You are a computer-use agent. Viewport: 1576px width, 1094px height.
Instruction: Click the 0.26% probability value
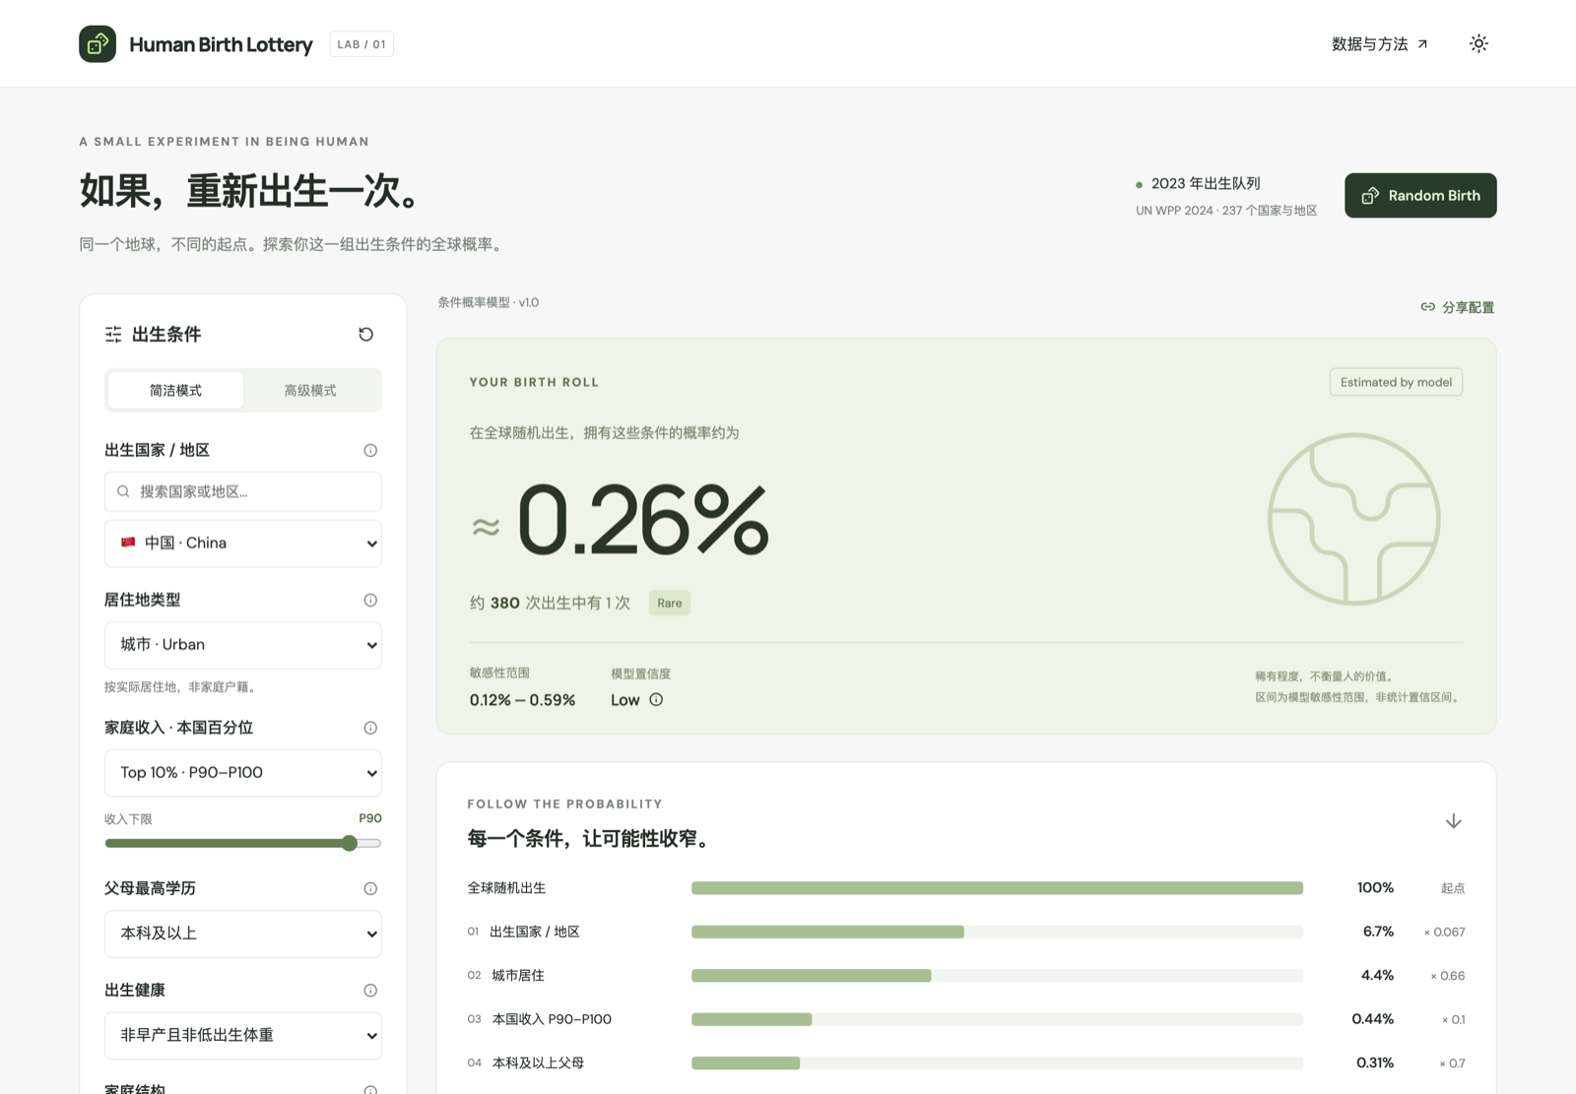pos(642,520)
